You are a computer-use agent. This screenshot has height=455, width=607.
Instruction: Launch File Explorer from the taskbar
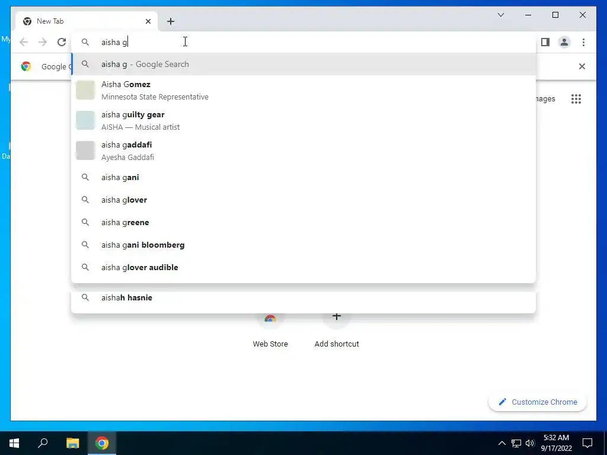[72, 443]
